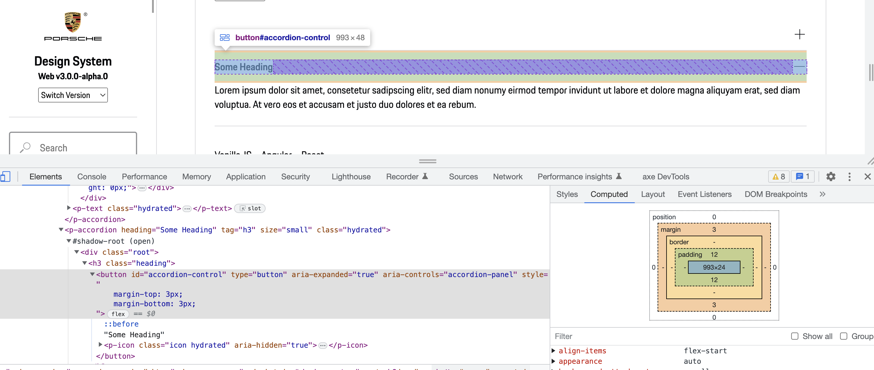Screen dimensions: 874x370
Task: Click the Porsche crest logo
Action: pyautogui.click(x=73, y=22)
